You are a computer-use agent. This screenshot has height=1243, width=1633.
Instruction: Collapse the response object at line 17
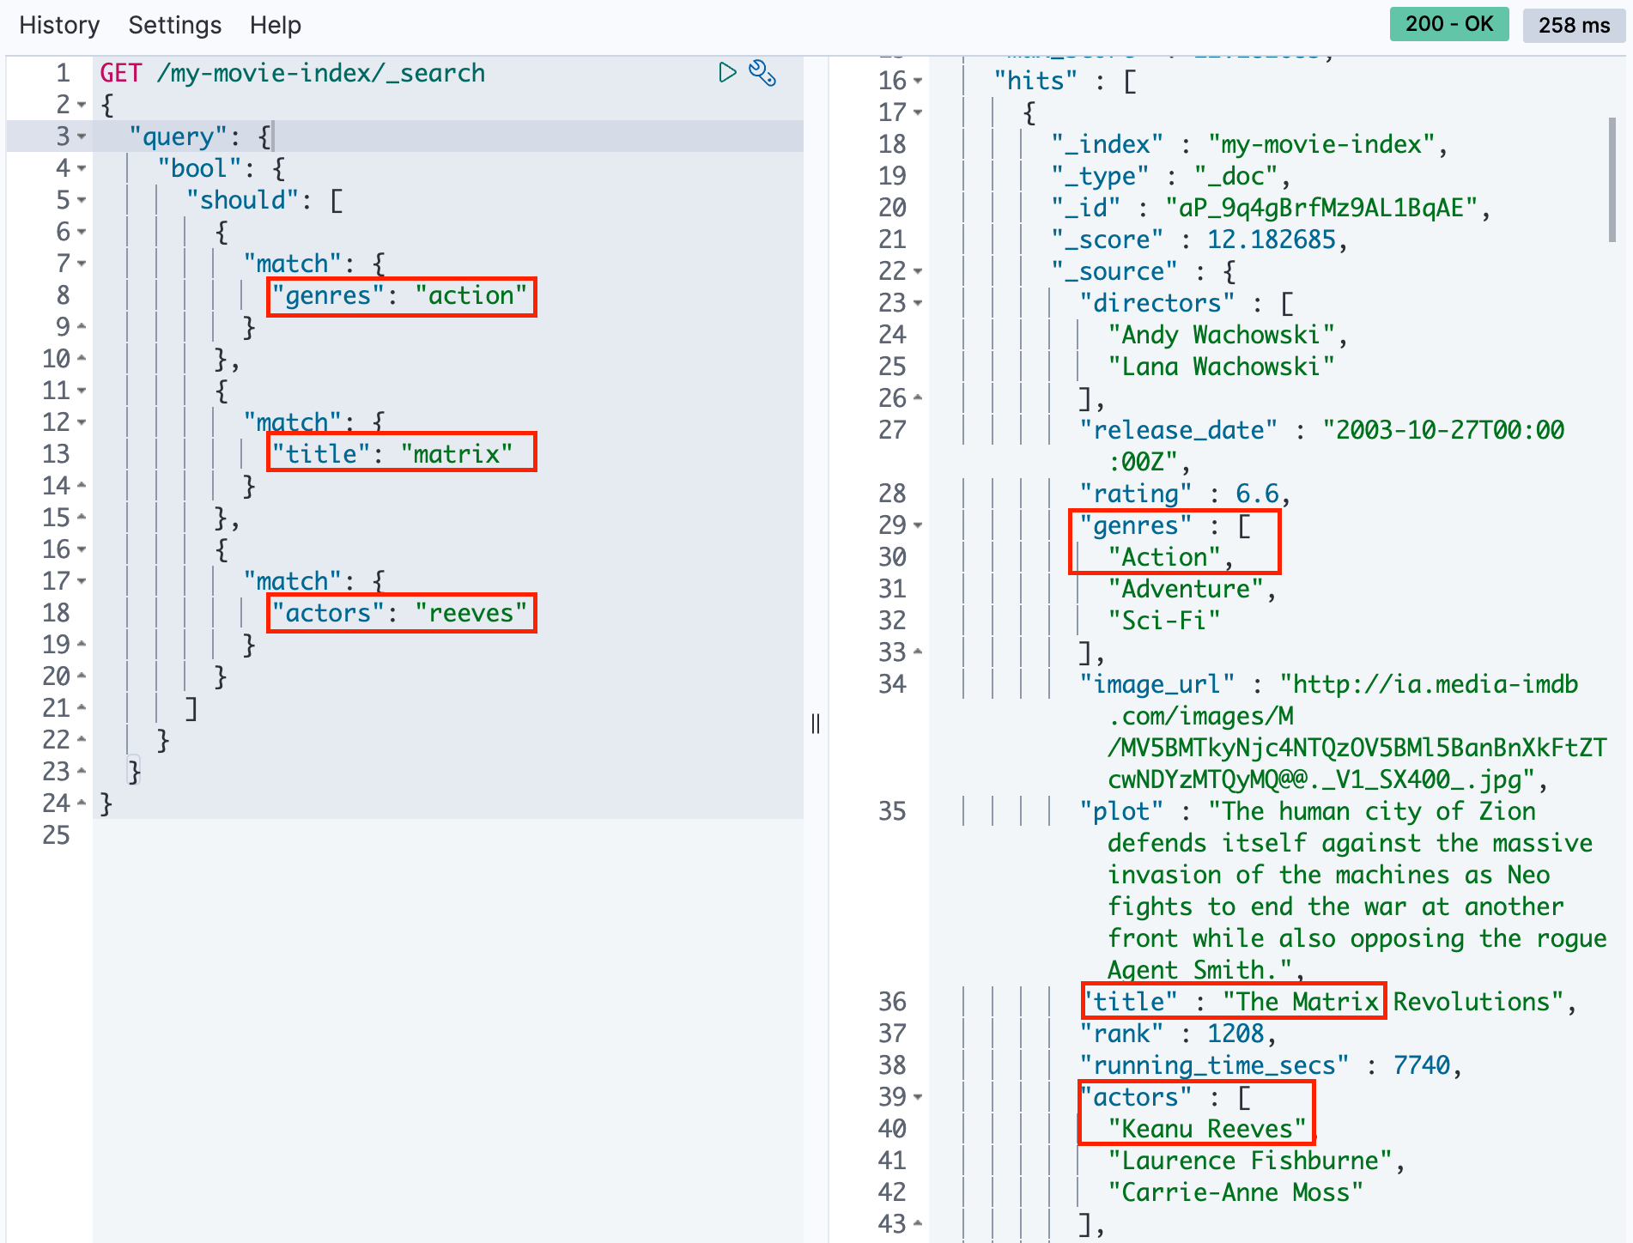[x=918, y=112]
